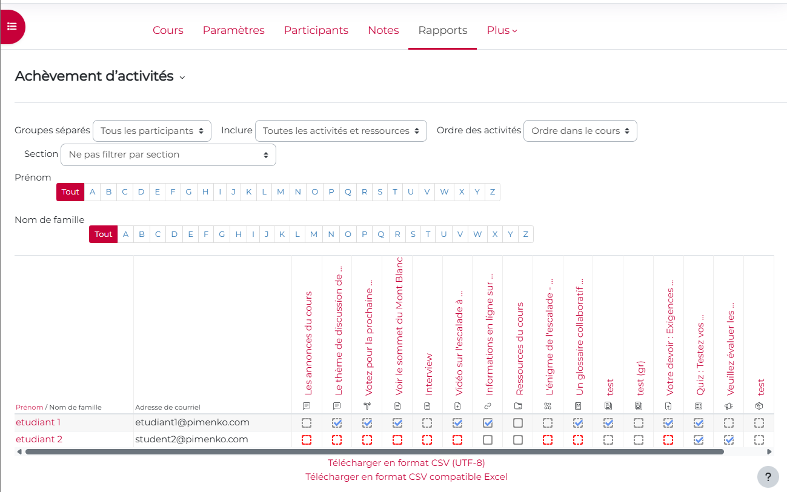The image size is (787, 492).
Task: Expand the Ordre des activités dropdown
Action: click(580, 131)
